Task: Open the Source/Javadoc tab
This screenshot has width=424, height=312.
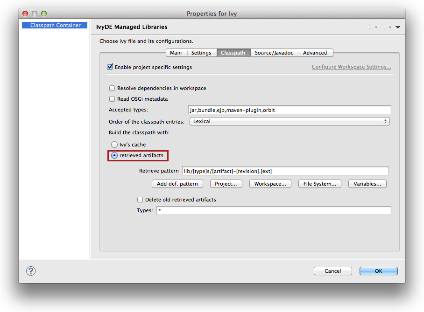Action: pos(274,53)
